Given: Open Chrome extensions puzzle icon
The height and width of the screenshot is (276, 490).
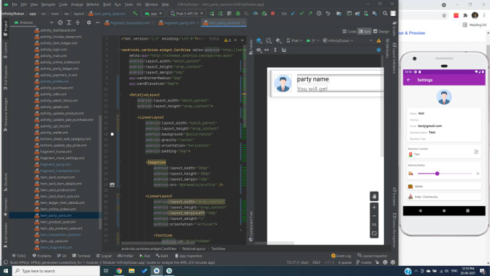Looking at the screenshot, I should 465,15.
